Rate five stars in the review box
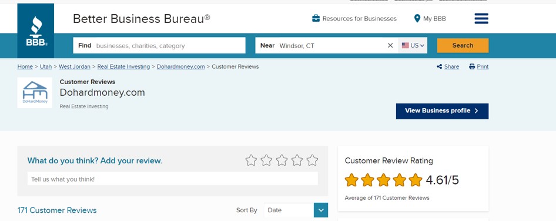The image size is (556, 221). pyautogui.click(x=312, y=160)
